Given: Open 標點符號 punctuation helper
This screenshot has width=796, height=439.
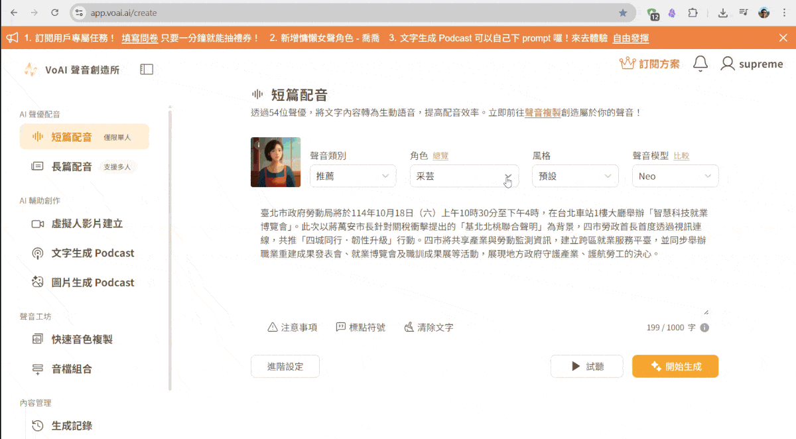Looking at the screenshot, I should click(x=360, y=327).
